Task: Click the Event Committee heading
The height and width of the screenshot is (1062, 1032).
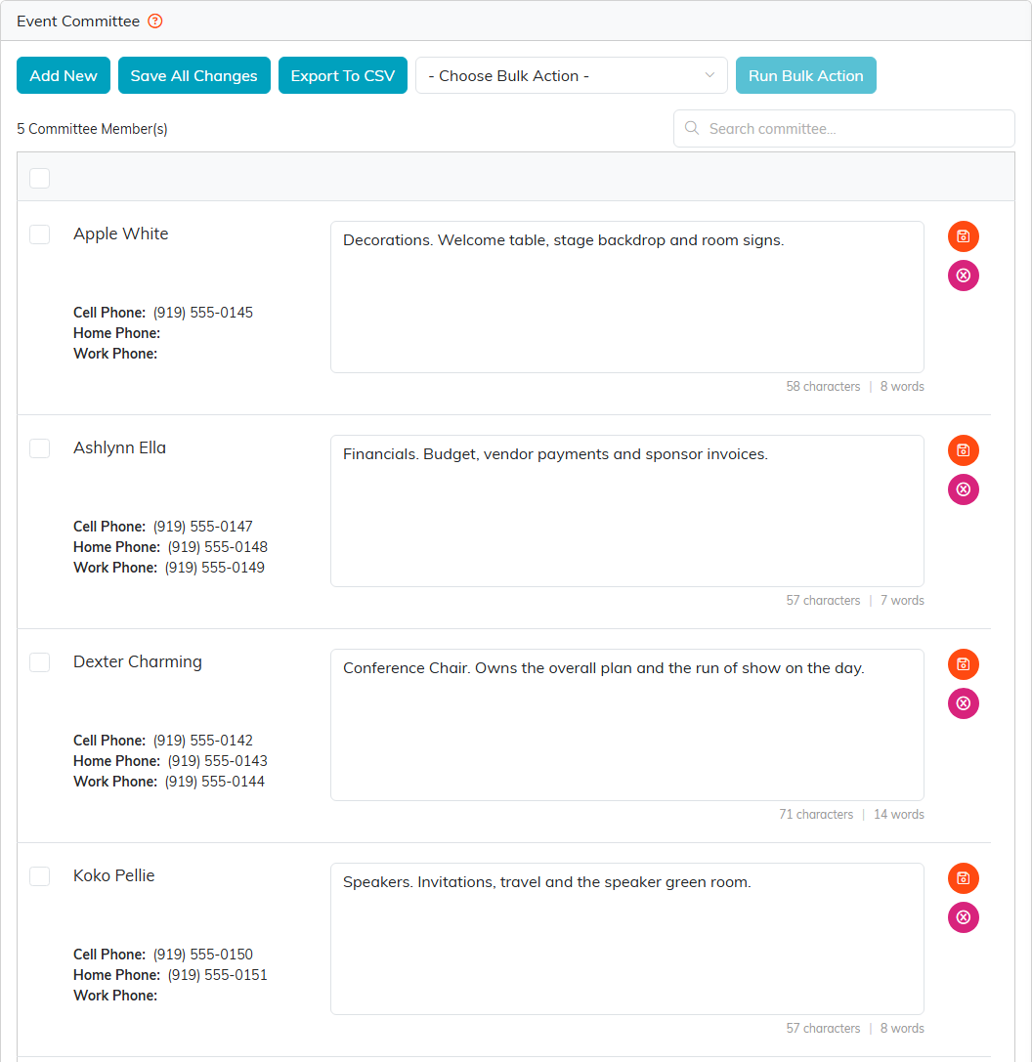Action: coord(78,21)
